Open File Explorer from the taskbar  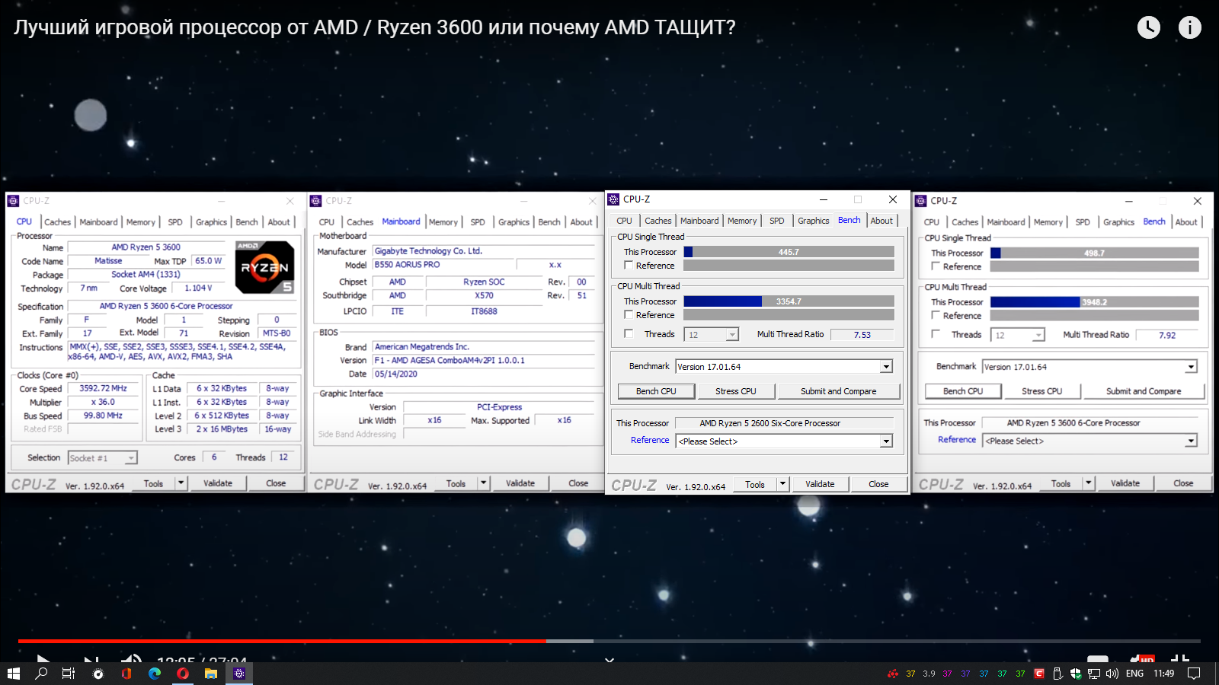click(211, 674)
